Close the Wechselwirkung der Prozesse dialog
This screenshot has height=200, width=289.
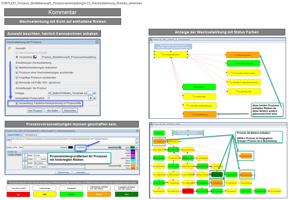[x=97, y=42]
